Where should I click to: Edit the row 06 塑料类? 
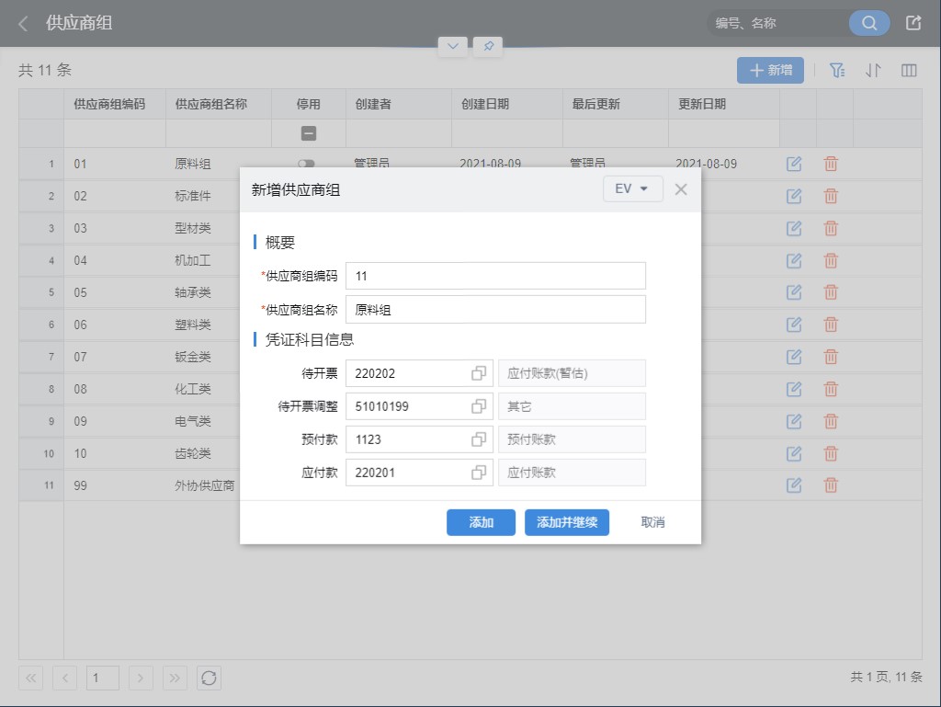tap(794, 325)
